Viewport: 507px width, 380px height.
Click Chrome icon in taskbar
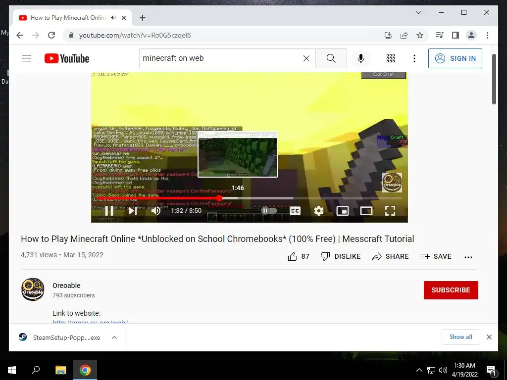click(85, 370)
